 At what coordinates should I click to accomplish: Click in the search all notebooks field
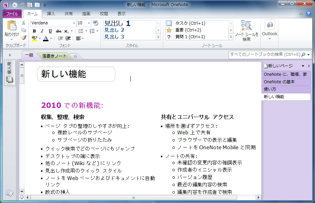point(265,54)
